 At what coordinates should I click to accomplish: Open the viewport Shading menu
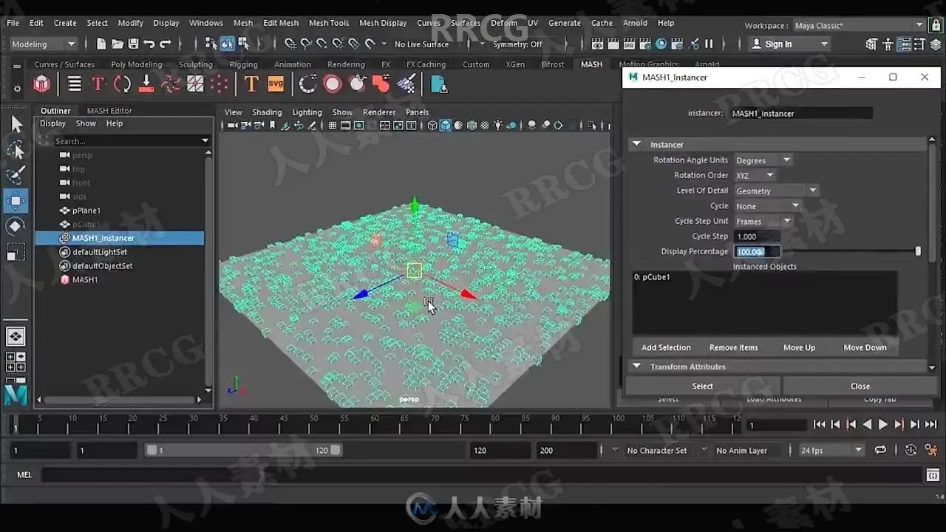[x=267, y=112]
